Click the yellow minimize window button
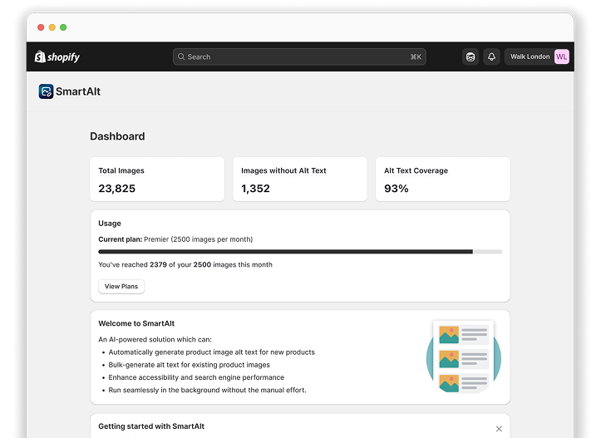The image size is (601, 438). coord(52,27)
